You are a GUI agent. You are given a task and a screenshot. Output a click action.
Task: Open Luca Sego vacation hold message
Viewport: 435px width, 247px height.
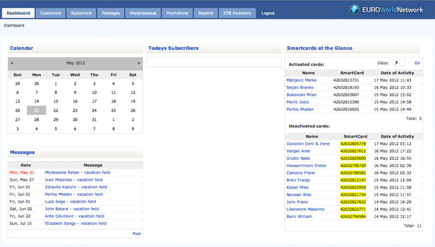coord(70,201)
